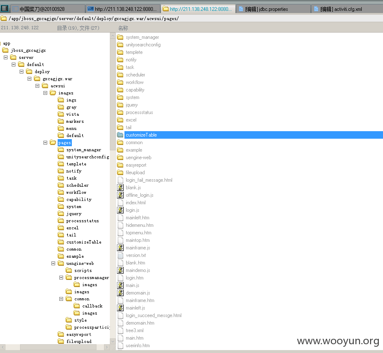Click the fileupload folder icon in file list
Viewport: 383px width, 353px height.
point(120,173)
